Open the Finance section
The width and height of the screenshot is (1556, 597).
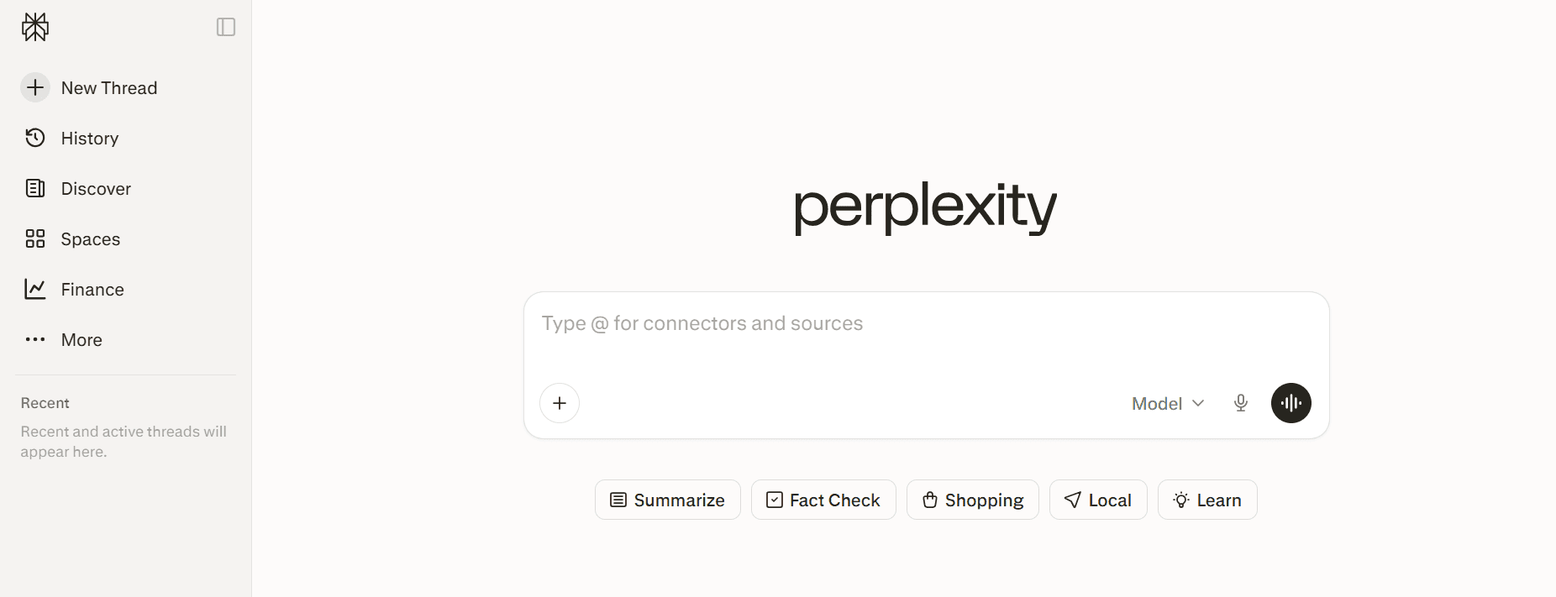pyautogui.click(x=92, y=289)
